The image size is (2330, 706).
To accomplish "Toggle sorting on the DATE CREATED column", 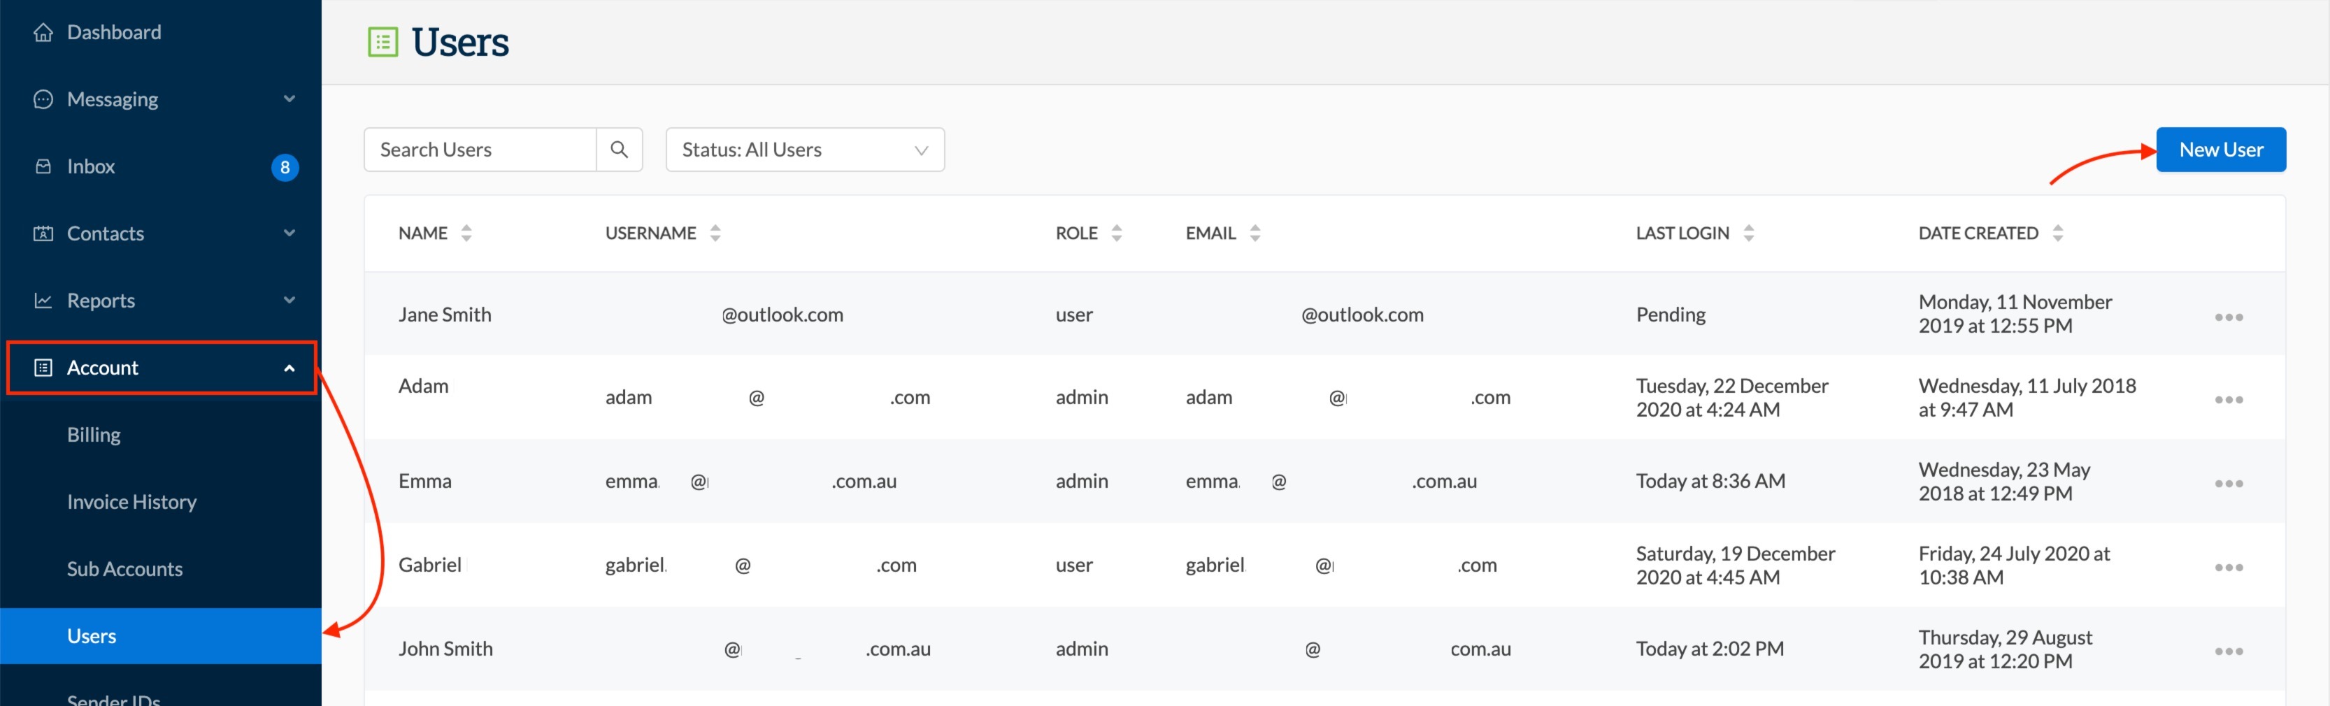I will click(x=2059, y=232).
